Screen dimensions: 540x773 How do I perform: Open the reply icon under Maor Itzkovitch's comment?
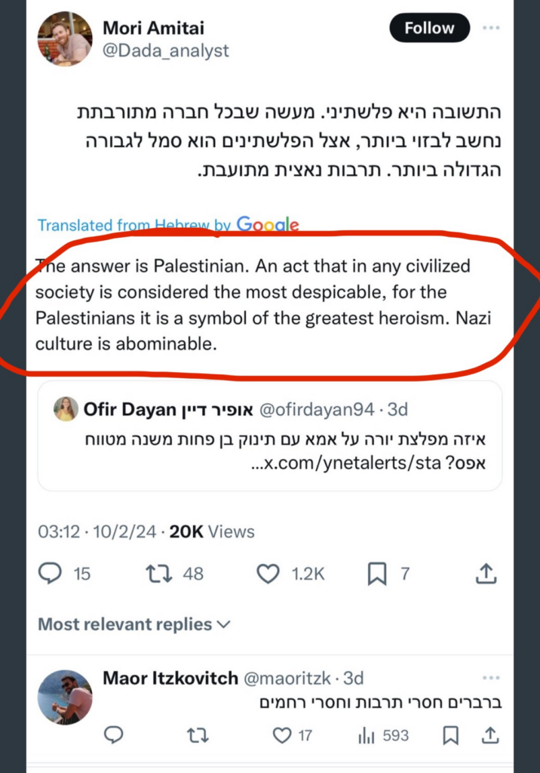[114, 735]
